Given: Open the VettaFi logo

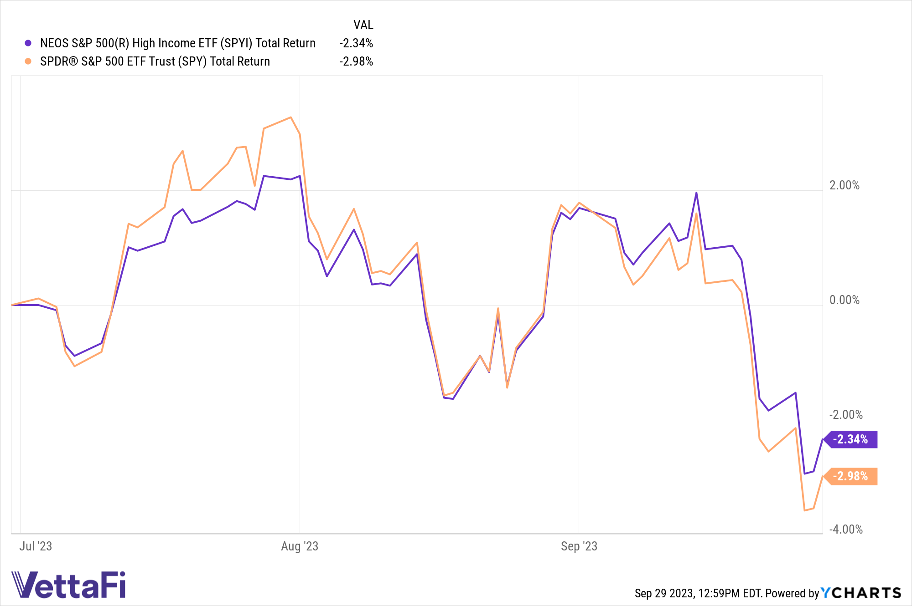Looking at the screenshot, I should click(68, 585).
